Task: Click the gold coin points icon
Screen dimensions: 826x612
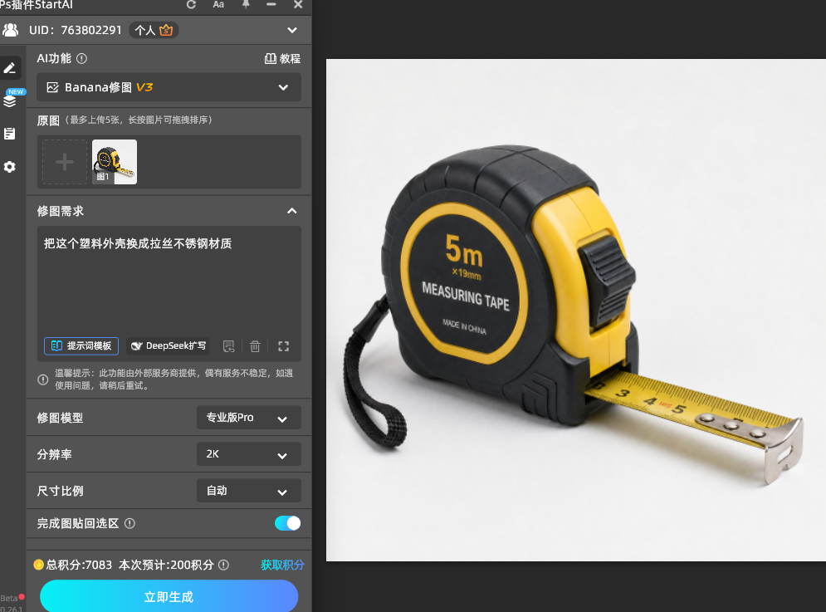Action: [x=38, y=565]
